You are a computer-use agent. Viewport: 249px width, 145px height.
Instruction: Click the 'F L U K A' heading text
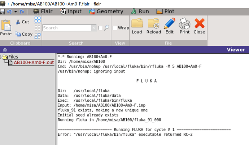click(x=147, y=81)
